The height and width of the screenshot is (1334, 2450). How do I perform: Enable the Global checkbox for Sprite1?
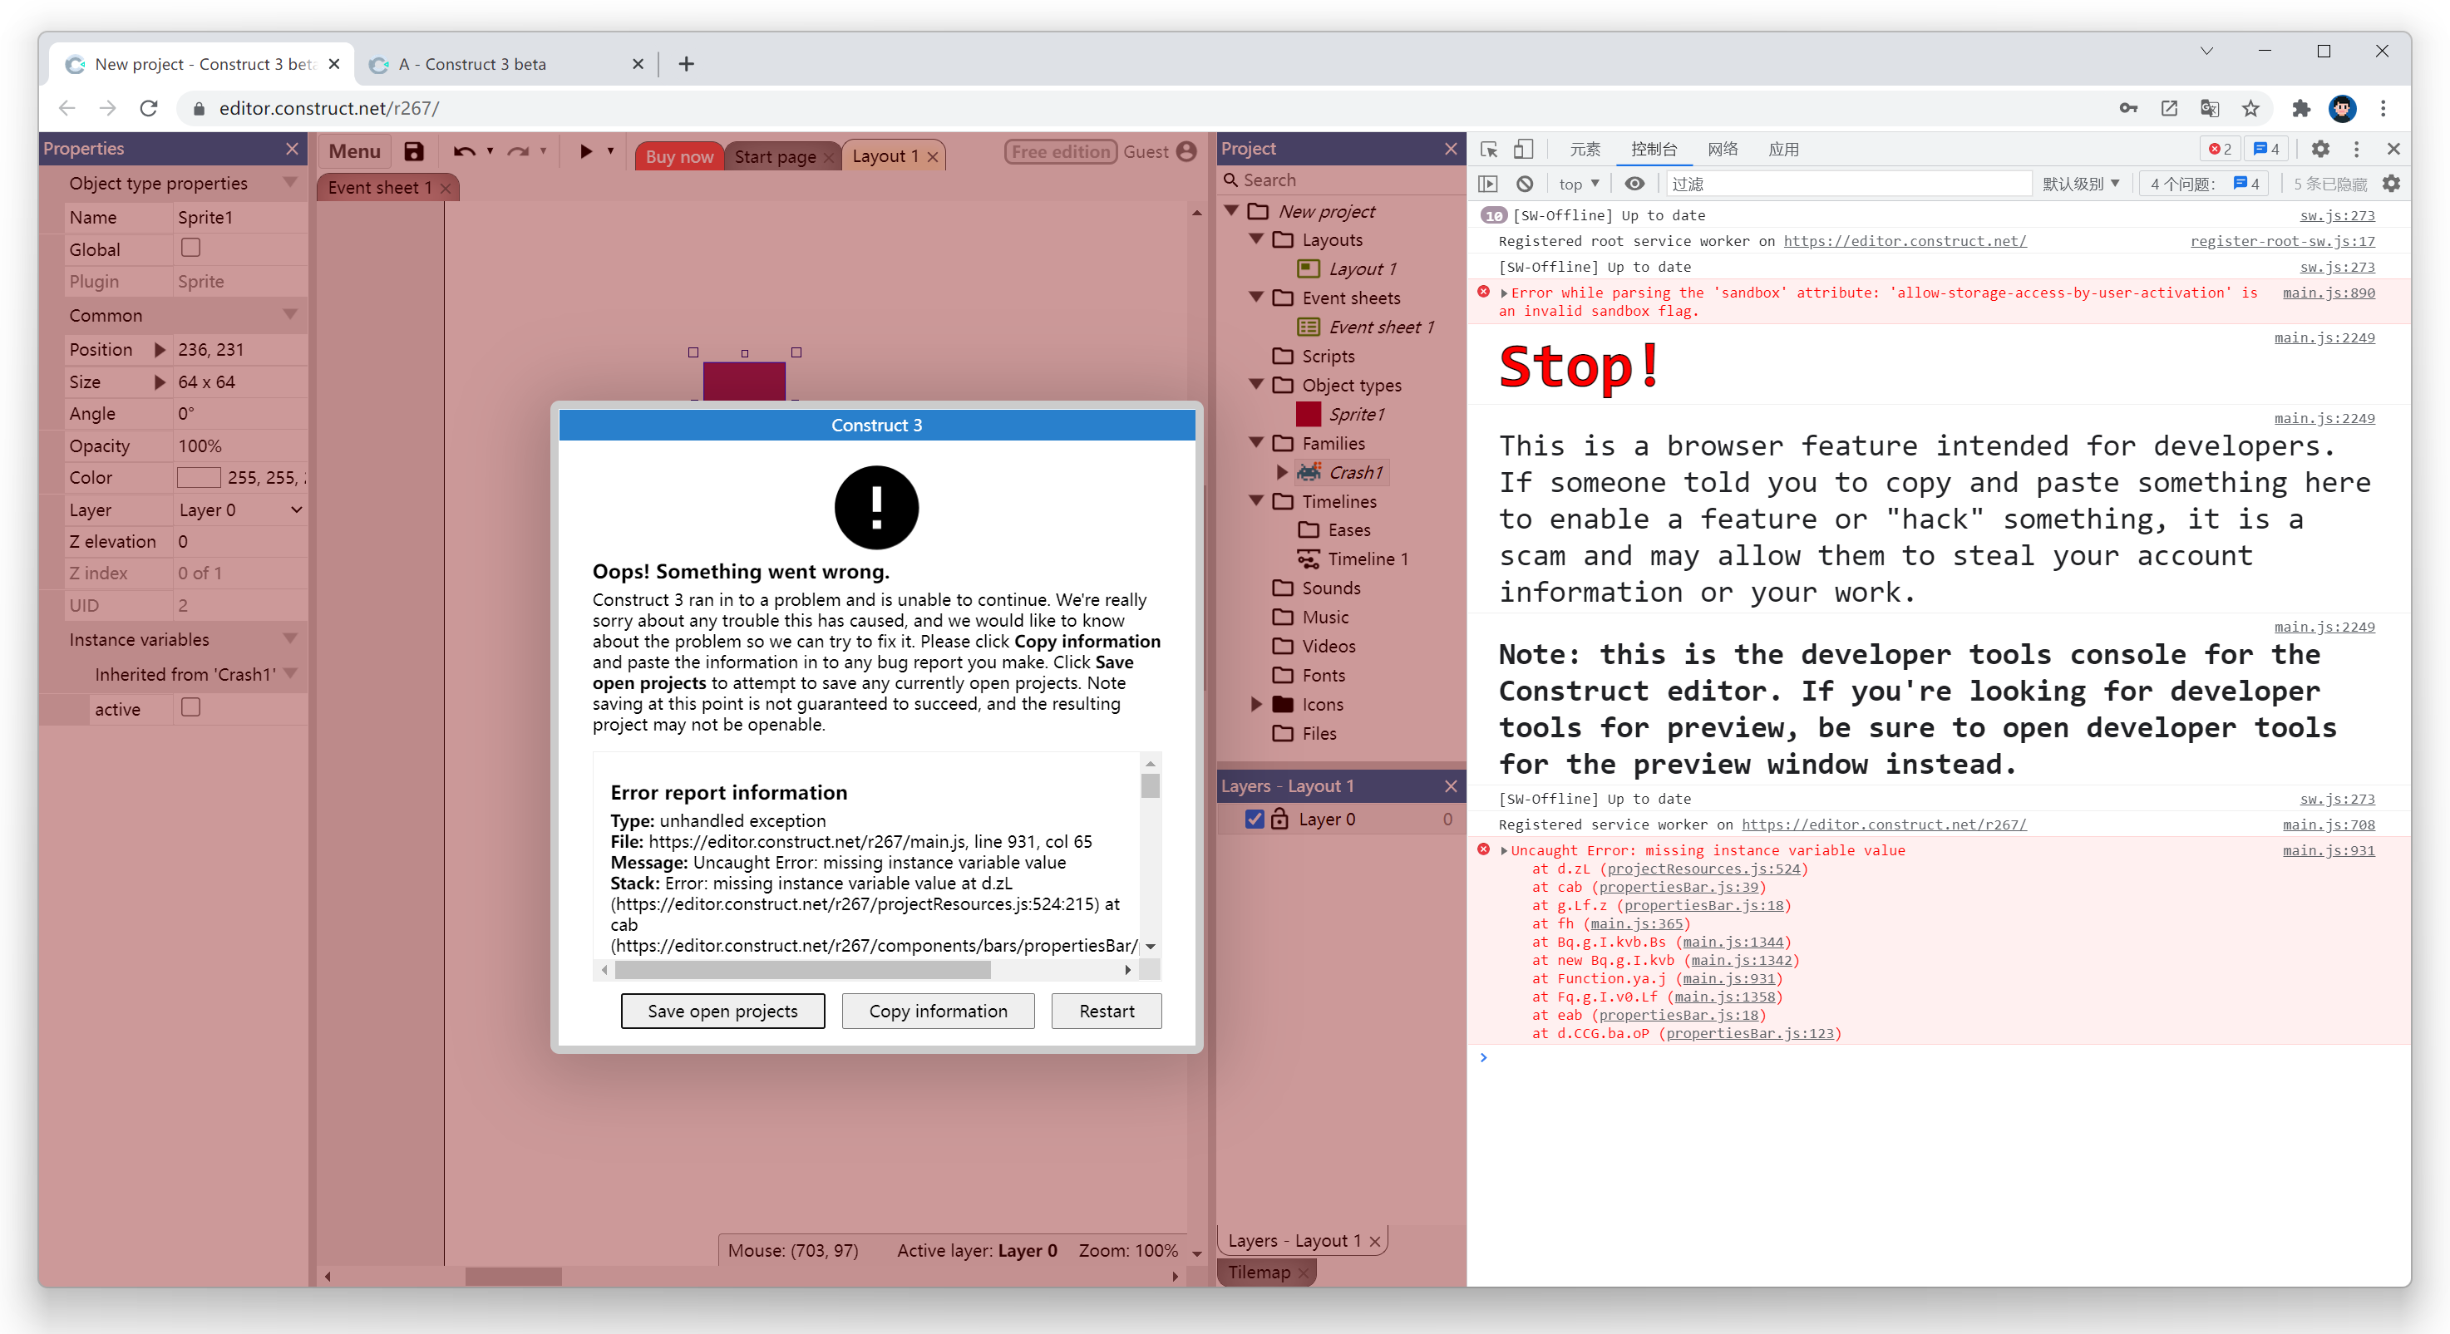tap(190, 249)
